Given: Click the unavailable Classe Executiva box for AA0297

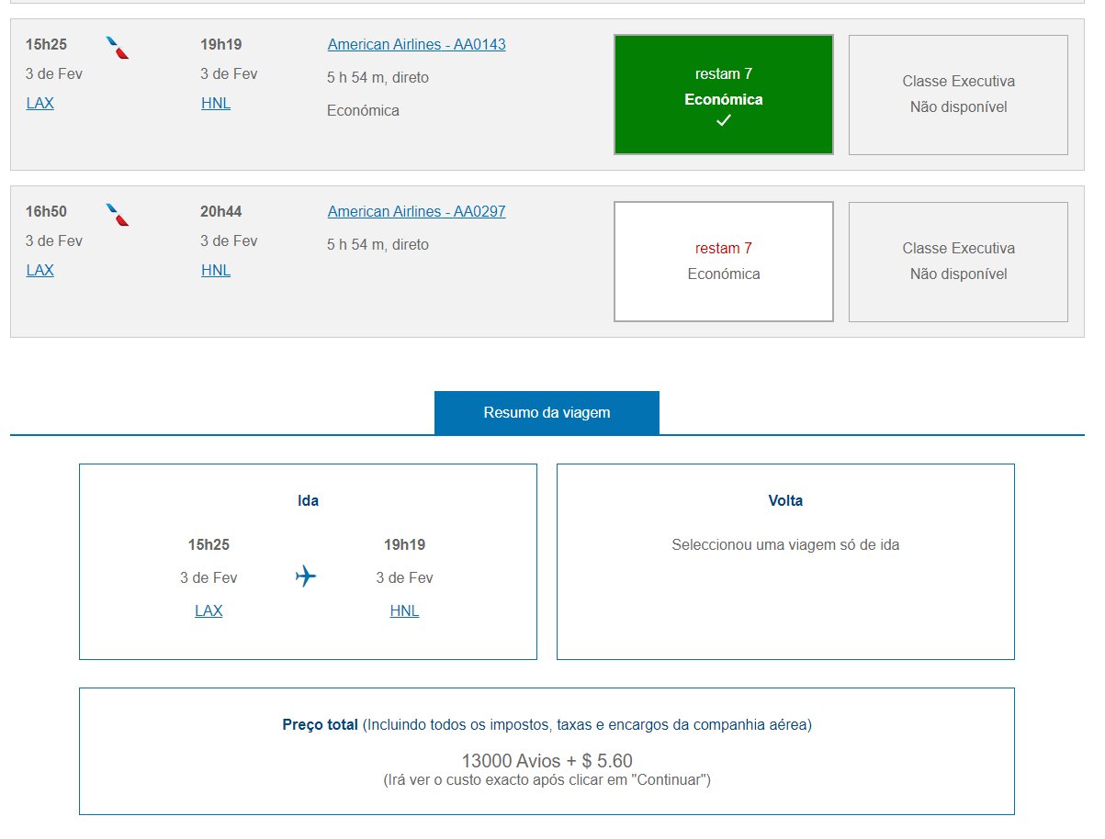Looking at the screenshot, I should pyautogui.click(x=958, y=262).
